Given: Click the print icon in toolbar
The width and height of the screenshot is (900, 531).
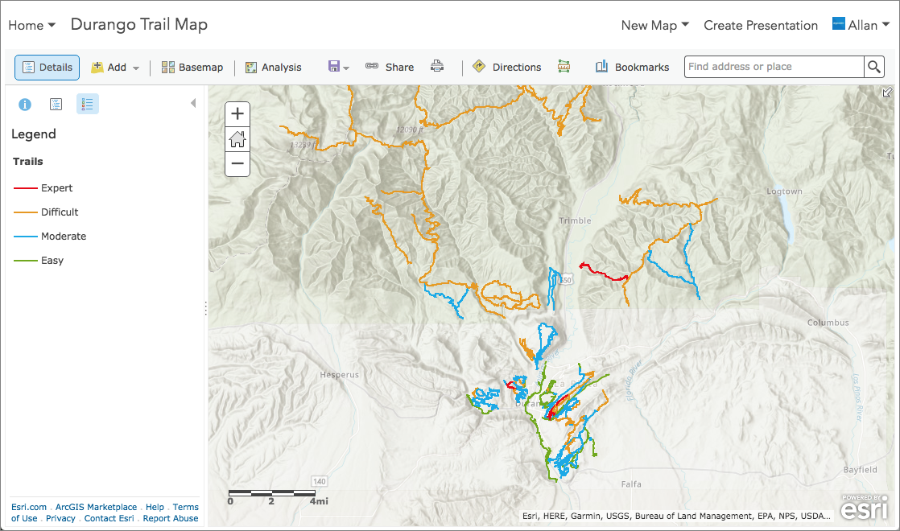Looking at the screenshot, I should point(437,67).
